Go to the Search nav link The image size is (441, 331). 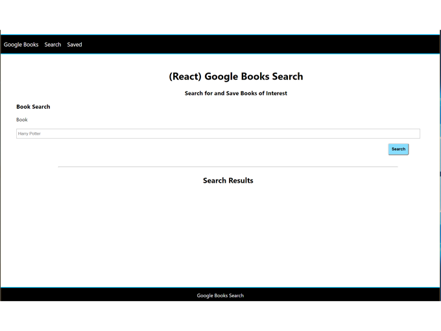point(53,45)
